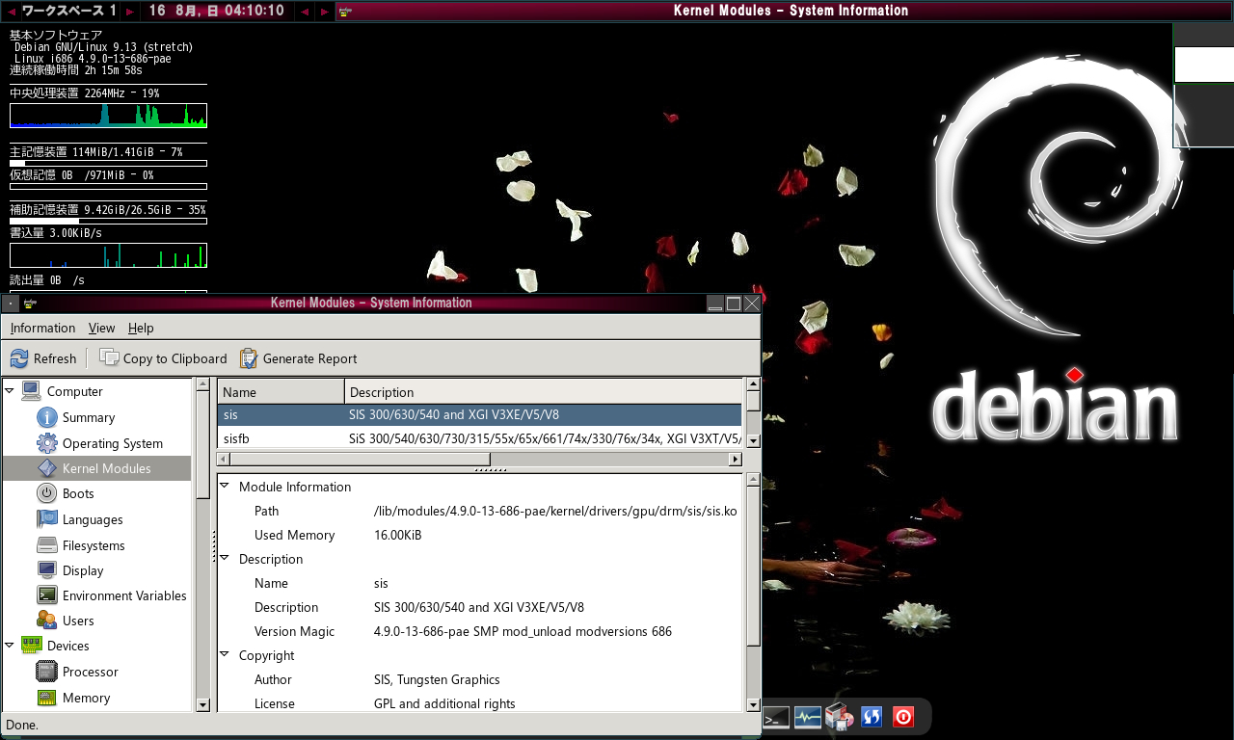Click right arrow of module list scrollbar
1234x740 pixels.
pos(736,460)
